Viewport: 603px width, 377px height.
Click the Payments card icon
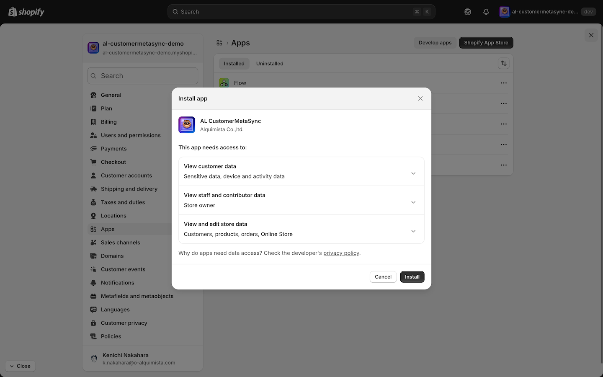(93, 149)
